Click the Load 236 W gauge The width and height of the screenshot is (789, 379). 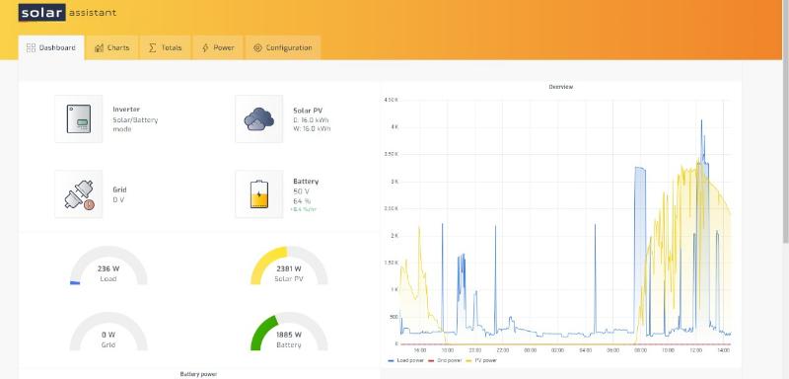coord(108,266)
